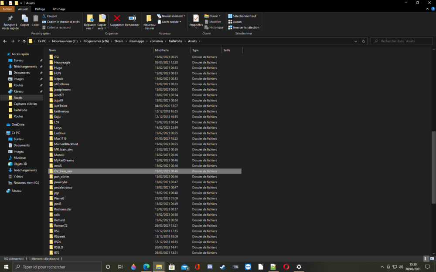Click Épingler à Accès rapide icon
The image size is (436, 272).
[x=10, y=19]
